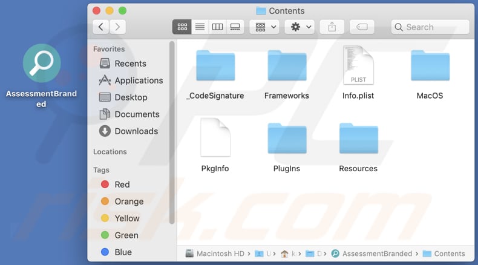Select the Yellow tag
This screenshot has width=478, height=265.
[120, 218]
